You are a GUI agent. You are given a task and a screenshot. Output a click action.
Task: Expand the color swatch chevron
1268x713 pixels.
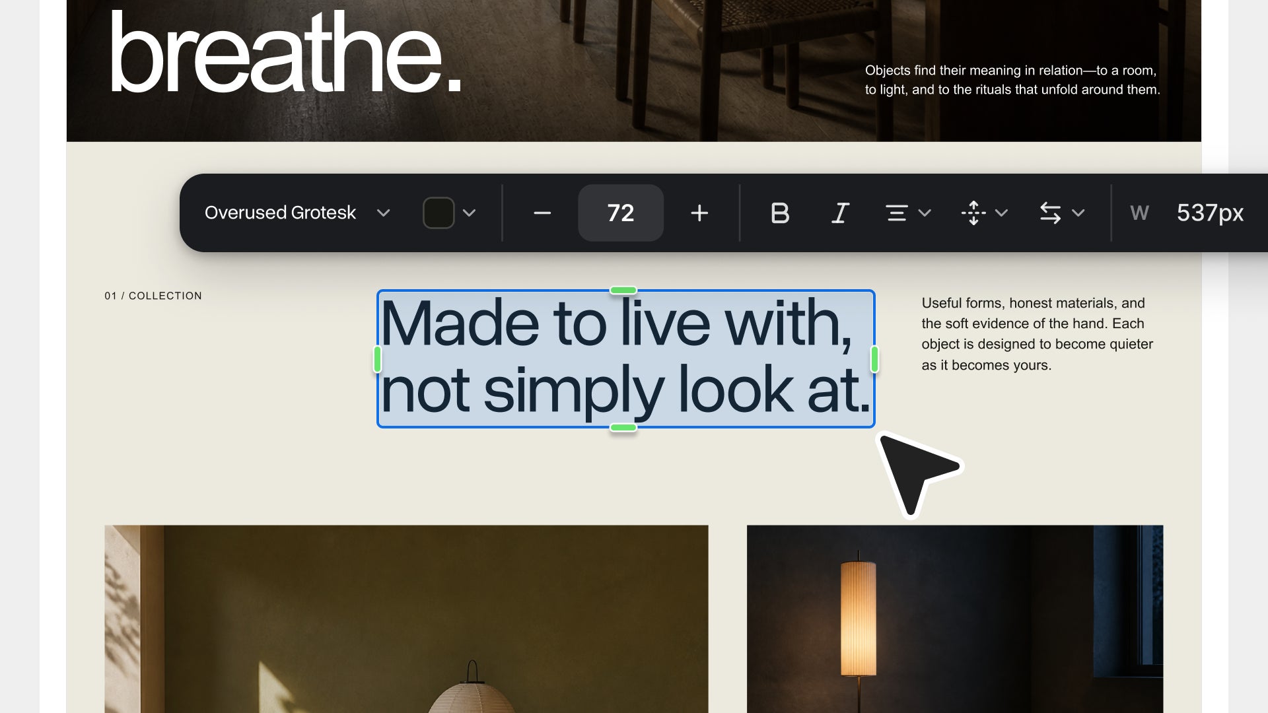pyautogui.click(x=469, y=213)
